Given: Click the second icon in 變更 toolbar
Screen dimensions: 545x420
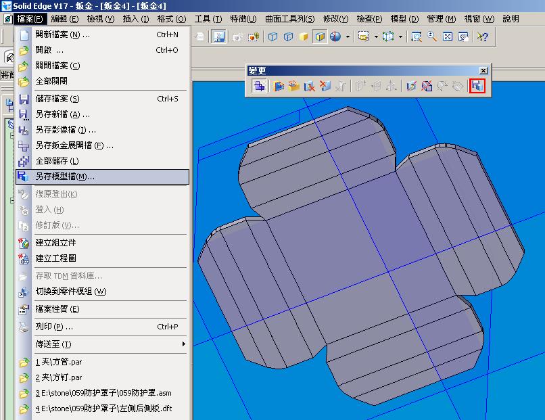Looking at the screenshot, I should tap(278, 86).
